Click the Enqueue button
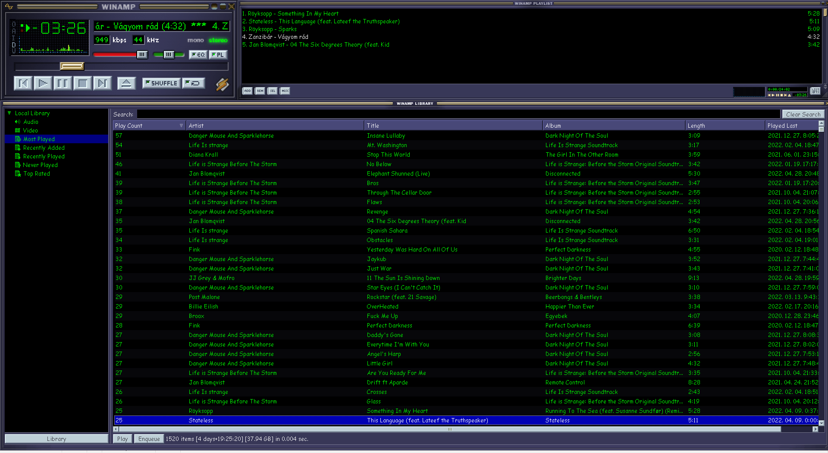The image size is (828, 453). pos(149,439)
